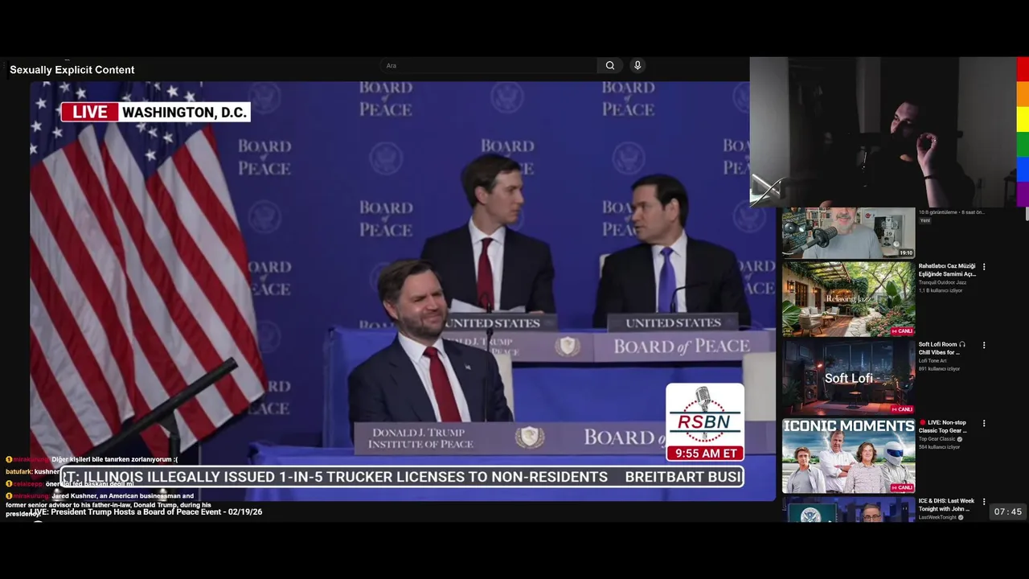Open options menu for Rahatlatıcı Caz Müziği video
The width and height of the screenshot is (1029, 579).
(x=984, y=267)
